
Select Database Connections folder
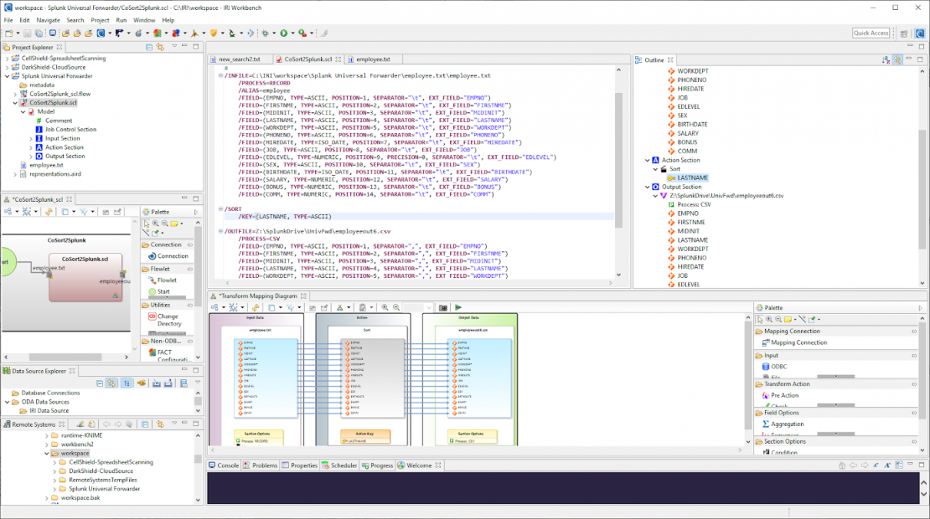pyautogui.click(x=46, y=393)
